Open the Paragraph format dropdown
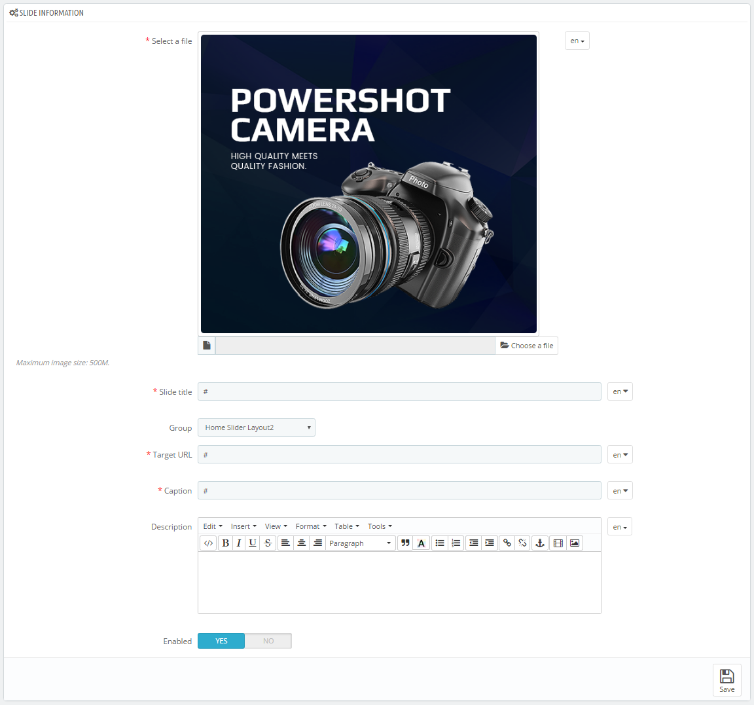 tap(360, 543)
